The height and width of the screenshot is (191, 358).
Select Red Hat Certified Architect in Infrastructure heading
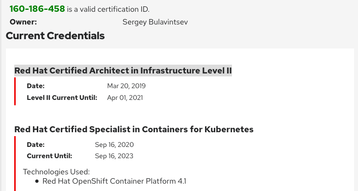pyautogui.click(x=123, y=71)
